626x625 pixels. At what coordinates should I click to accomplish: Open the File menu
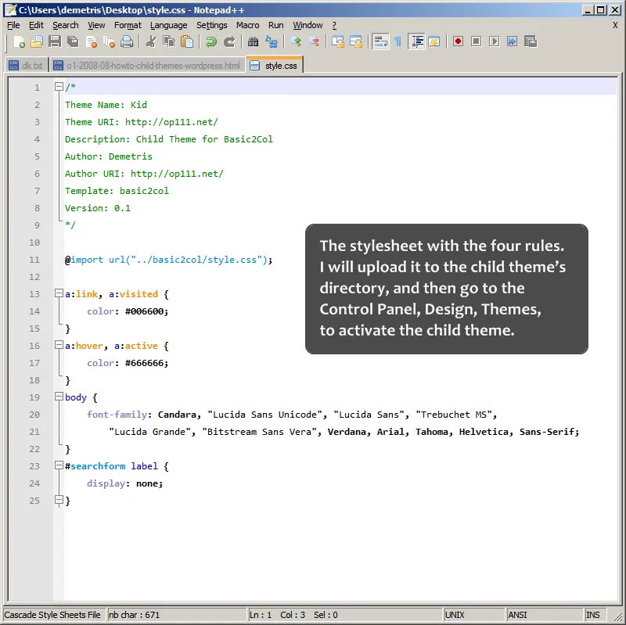13,25
